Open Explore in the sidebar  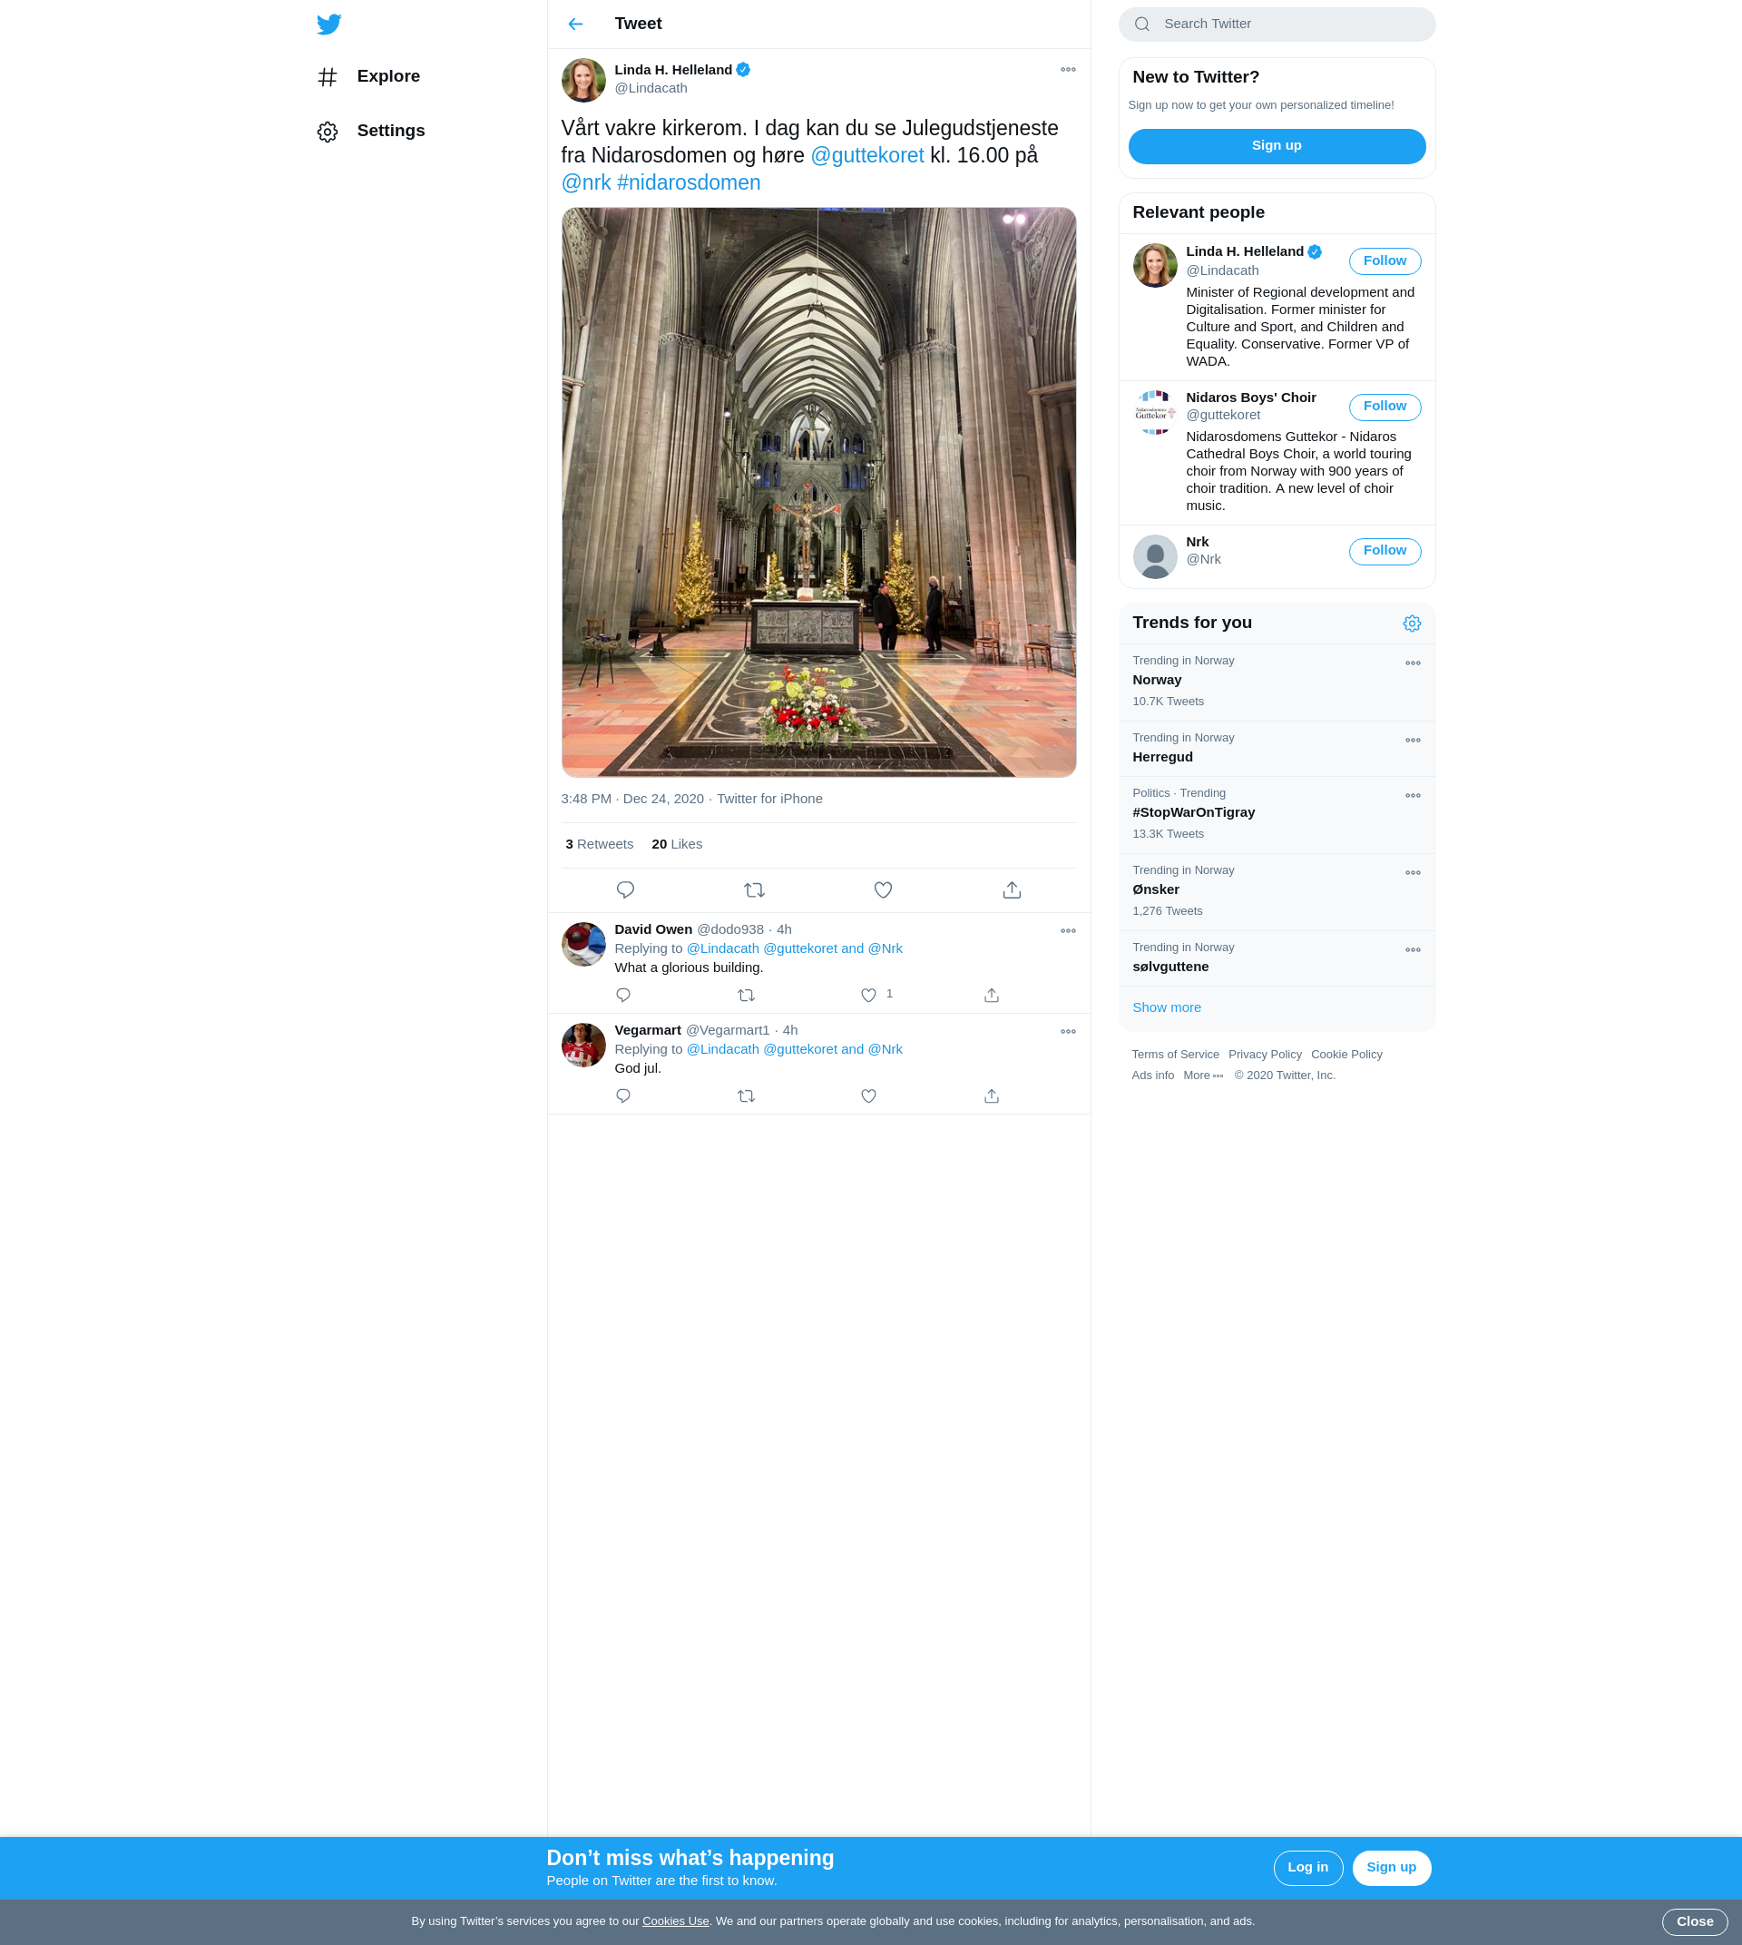tap(387, 76)
